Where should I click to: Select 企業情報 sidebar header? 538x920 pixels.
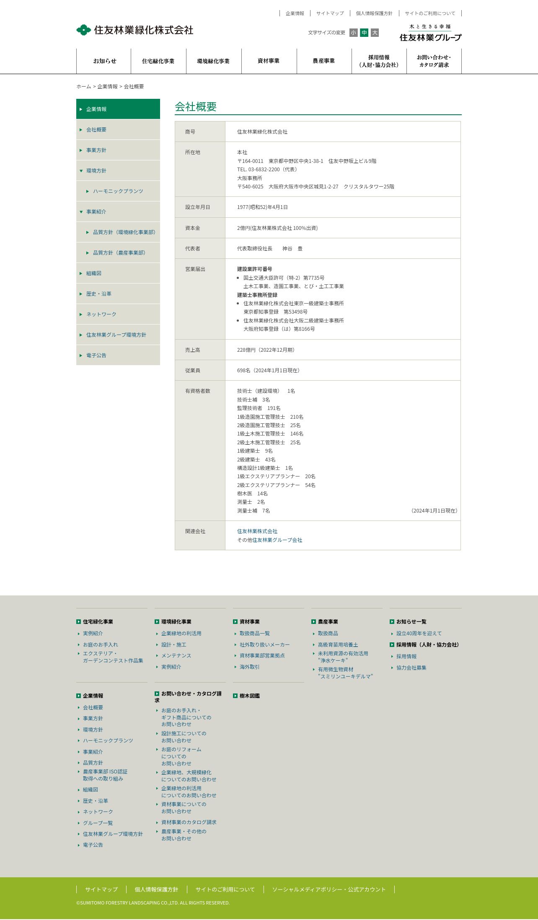tap(118, 109)
